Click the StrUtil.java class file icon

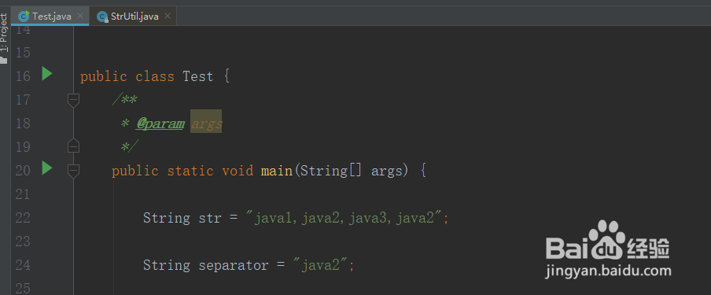click(102, 17)
